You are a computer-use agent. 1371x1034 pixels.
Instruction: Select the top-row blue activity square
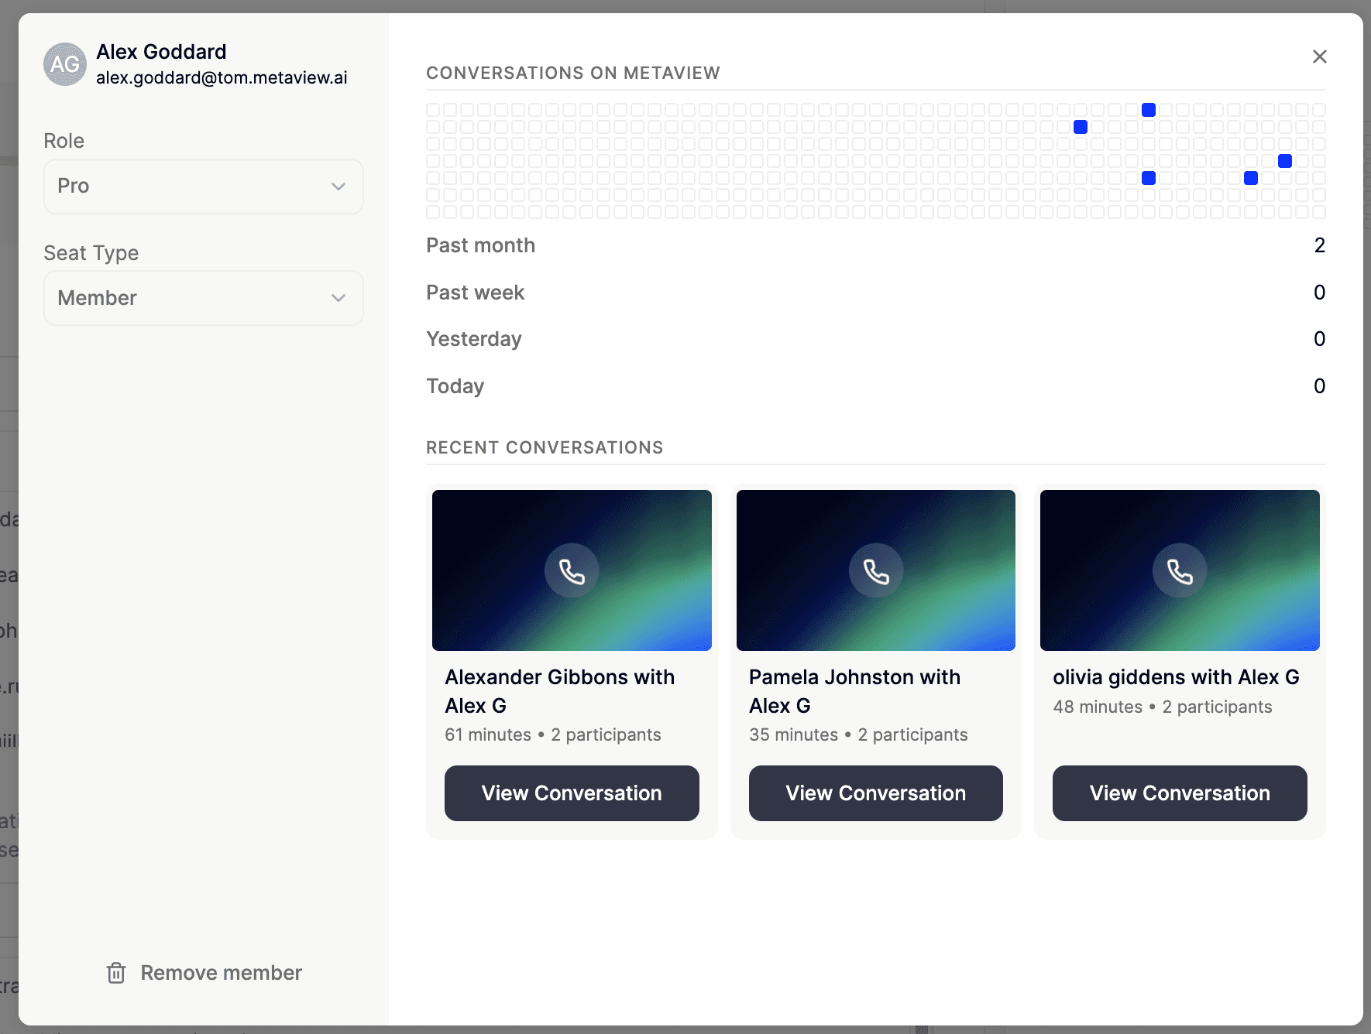(x=1149, y=110)
